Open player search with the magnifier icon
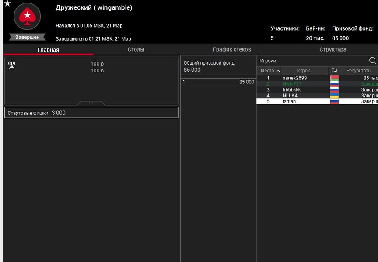Viewport: 378px width, 262px height. 372,61
